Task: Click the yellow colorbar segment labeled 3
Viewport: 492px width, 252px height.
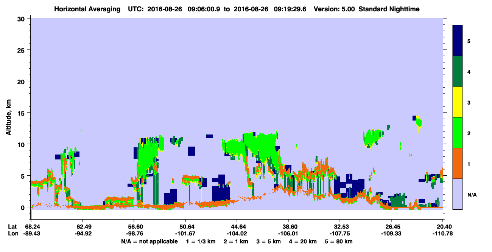Action: 458,102
